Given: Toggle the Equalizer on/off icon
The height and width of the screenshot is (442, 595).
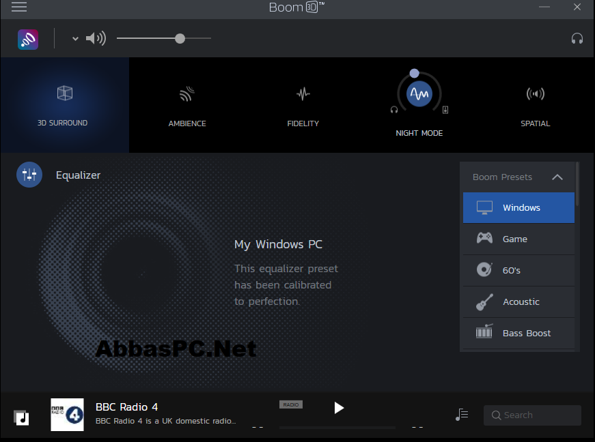Looking at the screenshot, I should point(29,175).
